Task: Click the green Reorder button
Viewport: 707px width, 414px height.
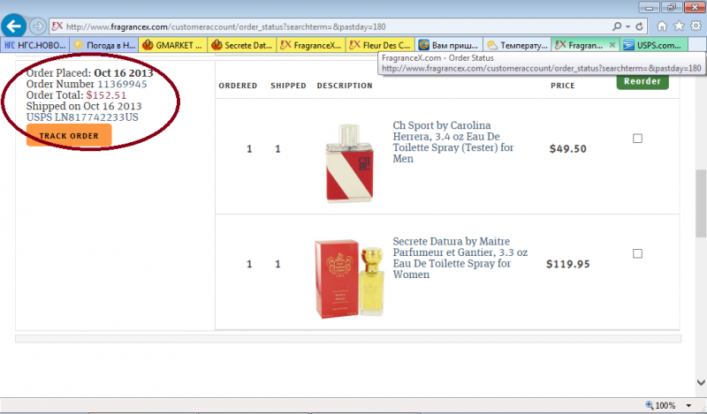Action: click(642, 81)
